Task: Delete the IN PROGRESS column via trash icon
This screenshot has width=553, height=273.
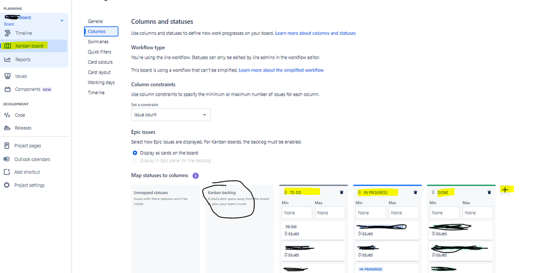Action: (415, 192)
